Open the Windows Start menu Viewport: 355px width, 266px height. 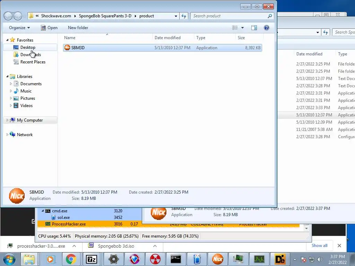pos(9,259)
